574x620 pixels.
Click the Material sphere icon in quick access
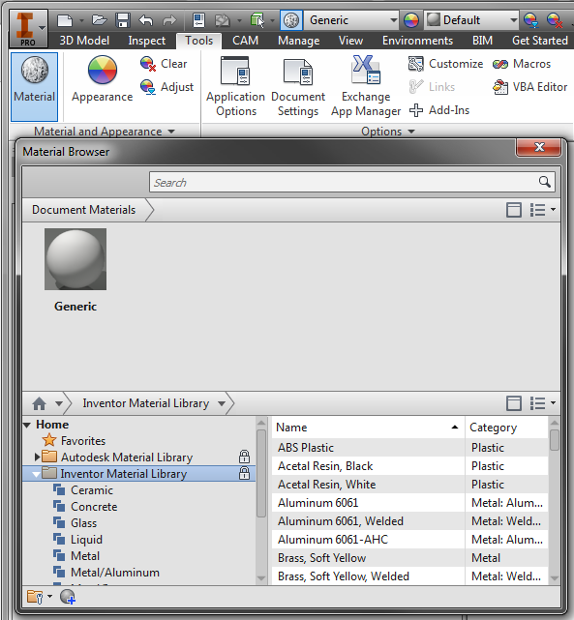[291, 20]
